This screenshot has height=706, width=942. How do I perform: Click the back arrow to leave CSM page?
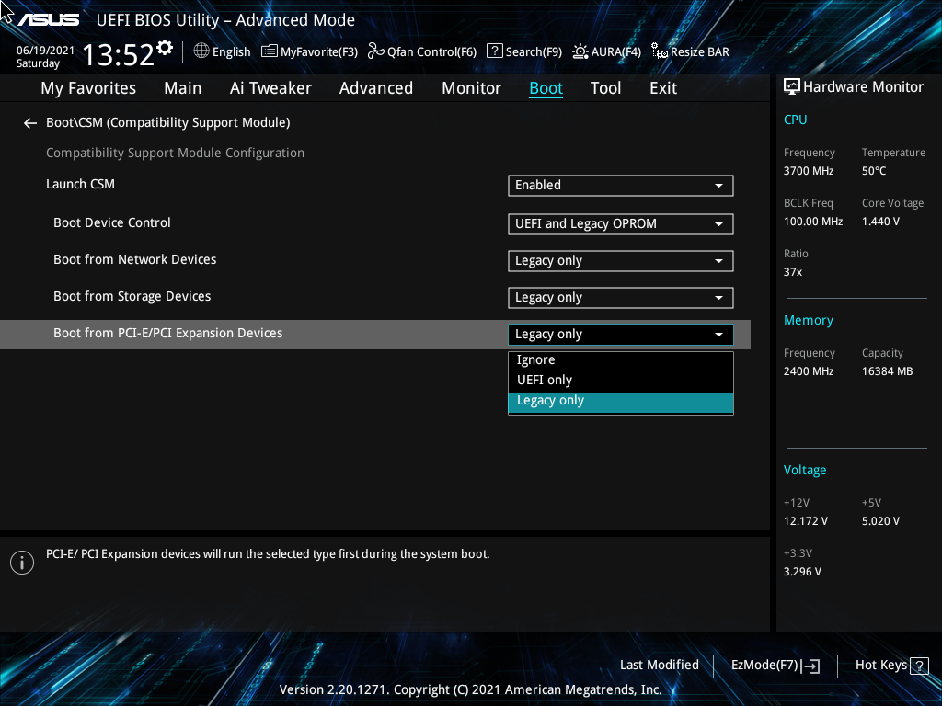point(29,122)
